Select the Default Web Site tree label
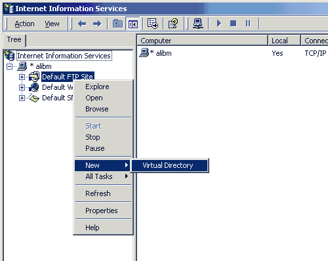The width and height of the screenshot is (328, 261). (x=58, y=87)
